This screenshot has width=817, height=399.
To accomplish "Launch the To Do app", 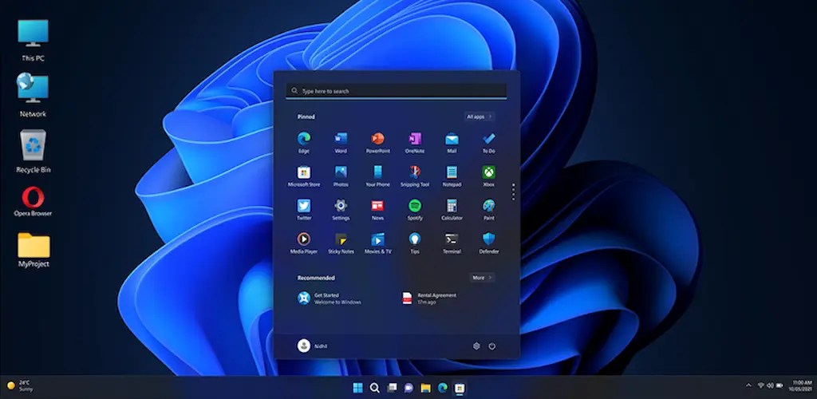I will click(x=489, y=142).
